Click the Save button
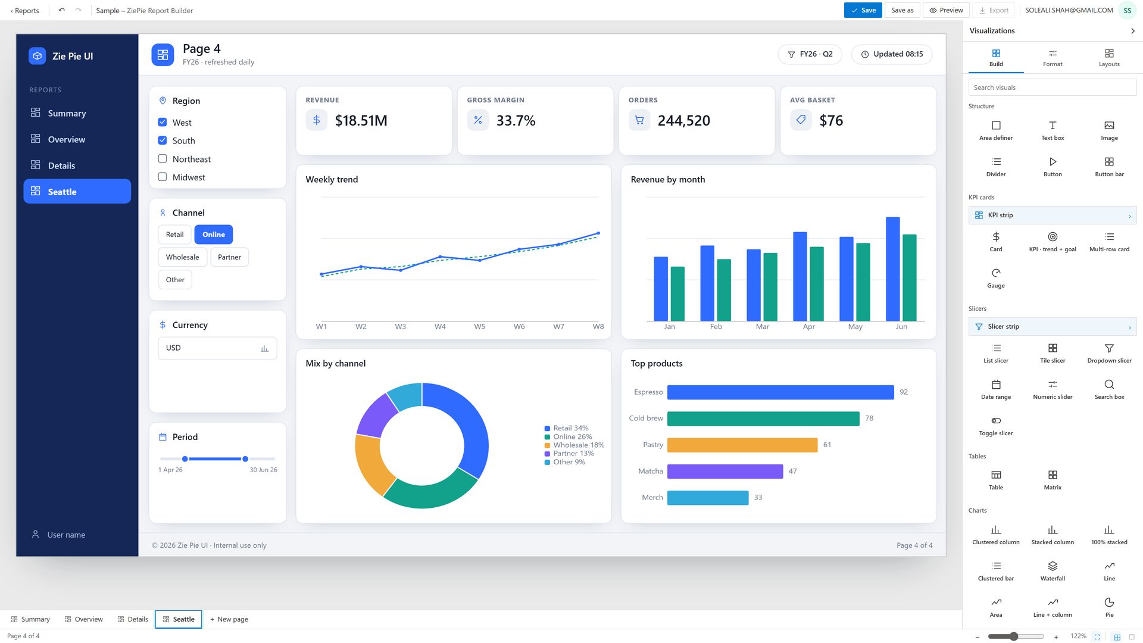 pyautogui.click(x=863, y=10)
